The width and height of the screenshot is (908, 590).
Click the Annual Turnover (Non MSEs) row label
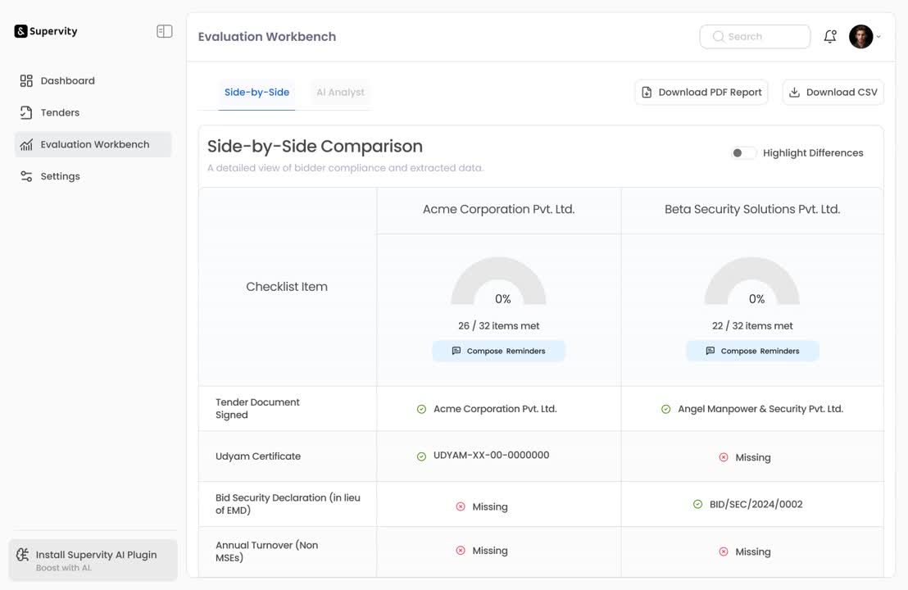click(267, 551)
